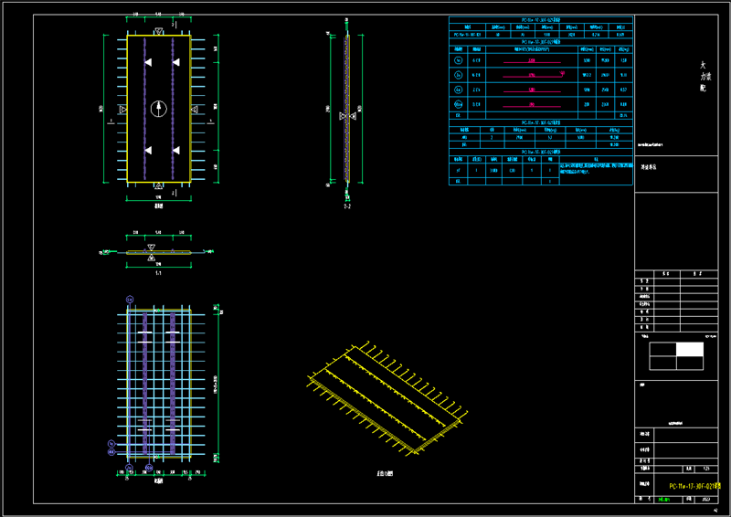Select lower-right white triangle marker in plan view
This screenshot has height=517, width=731.
click(175, 150)
